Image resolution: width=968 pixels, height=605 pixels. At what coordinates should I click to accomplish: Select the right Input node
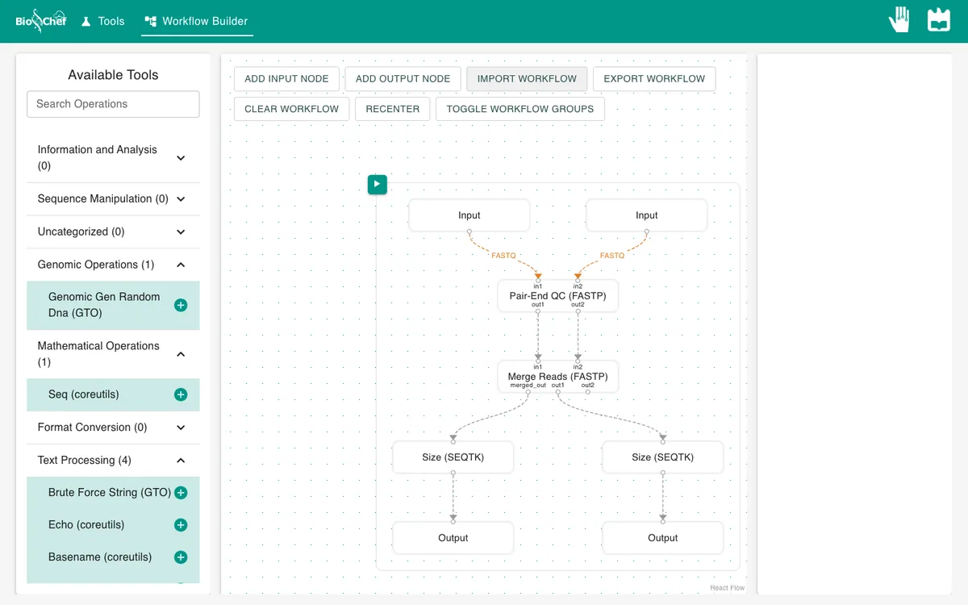click(647, 215)
